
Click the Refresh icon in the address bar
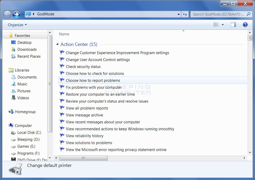click(185, 14)
